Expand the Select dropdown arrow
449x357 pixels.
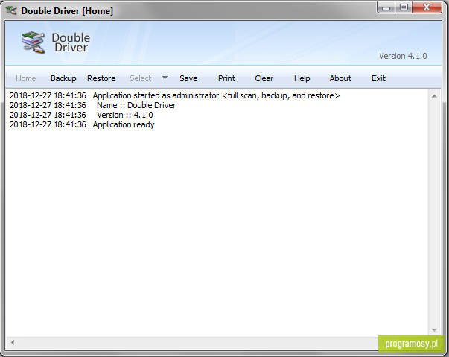click(x=165, y=78)
